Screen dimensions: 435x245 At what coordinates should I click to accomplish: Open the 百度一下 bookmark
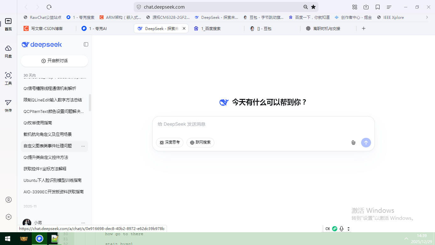point(309,18)
